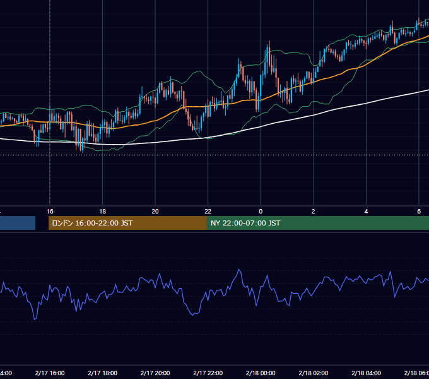429x379 pixels.
Task: Click the "2/18 02:00" date label on the bottom axis
Action: pos(314,373)
